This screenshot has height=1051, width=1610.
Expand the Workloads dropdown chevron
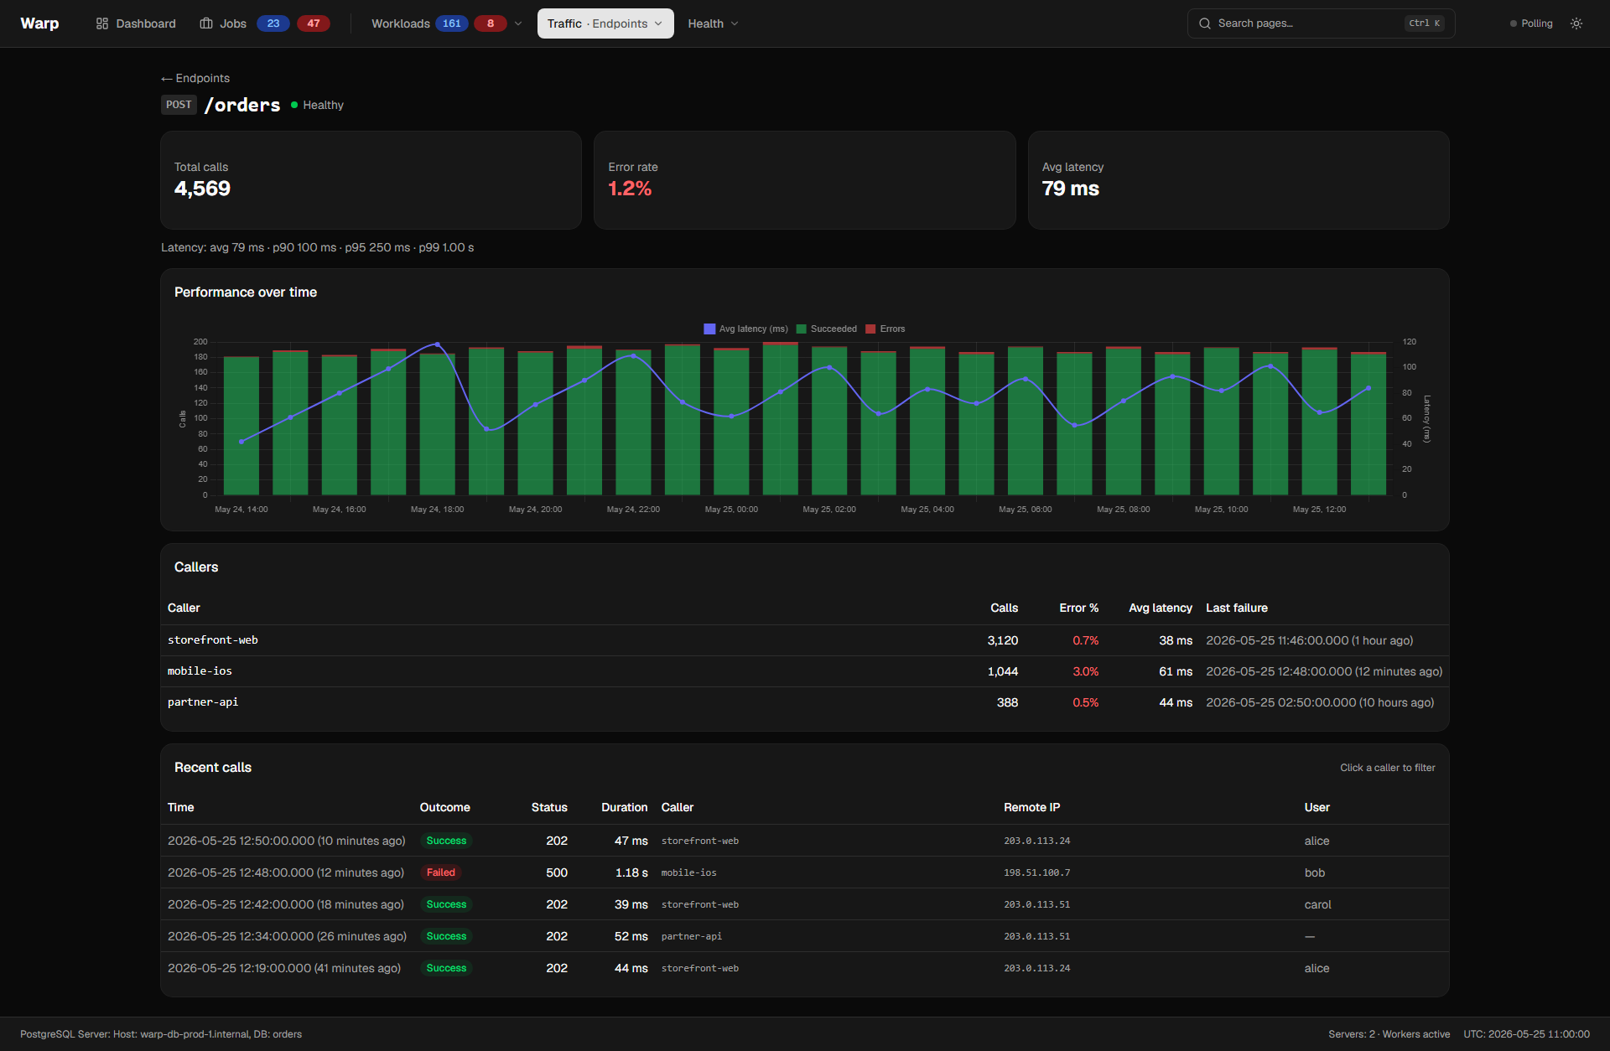pyautogui.click(x=518, y=23)
